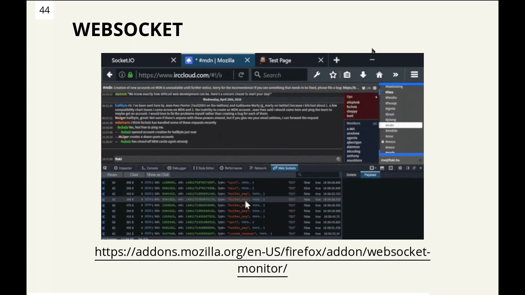Toggle the devtools split console icon
The height and width of the screenshot is (295, 525).
(382, 168)
